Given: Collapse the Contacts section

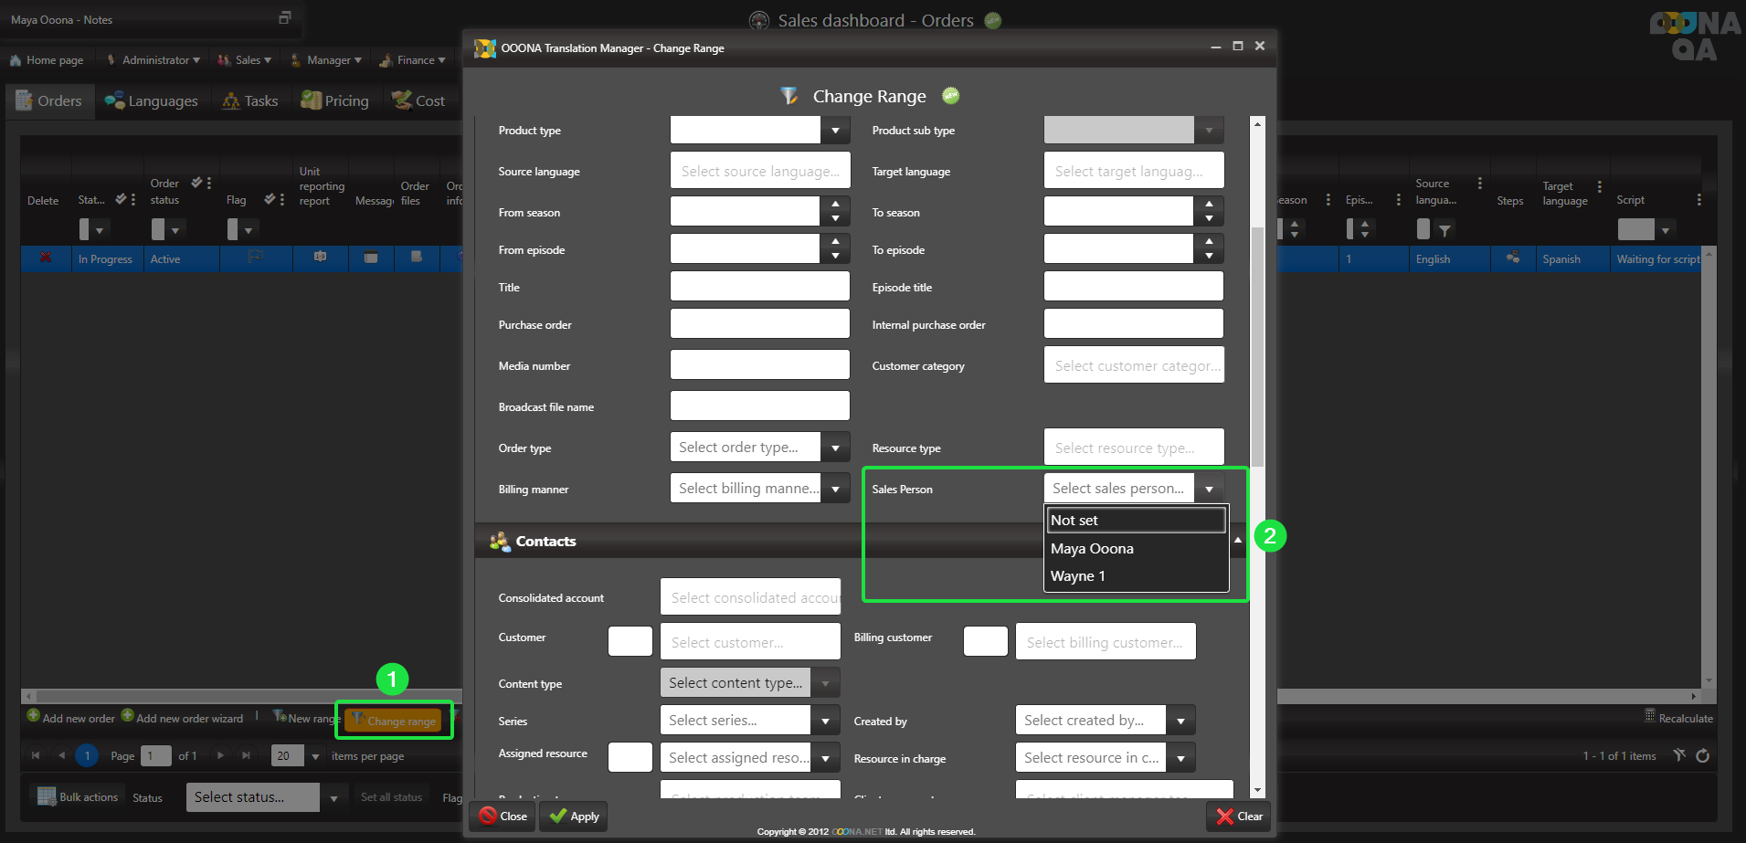Looking at the screenshot, I should (x=1238, y=541).
